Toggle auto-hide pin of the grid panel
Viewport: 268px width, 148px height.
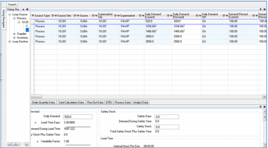tap(260, 10)
